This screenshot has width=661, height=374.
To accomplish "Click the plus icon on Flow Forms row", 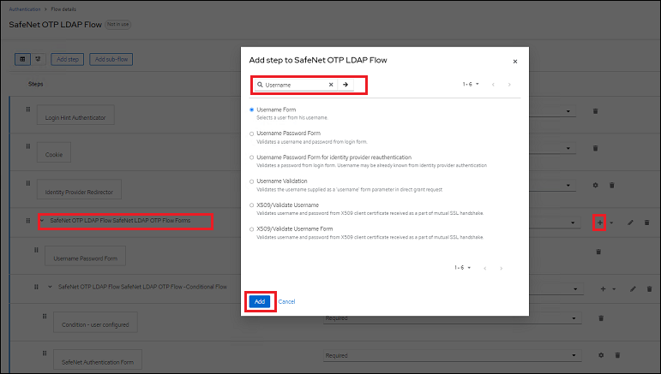I will (600, 222).
